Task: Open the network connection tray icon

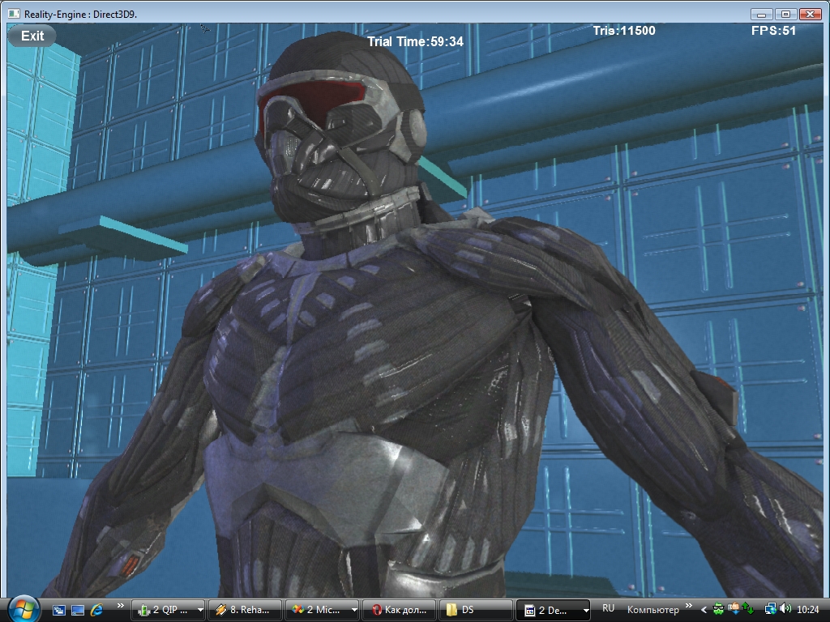Action: click(771, 609)
